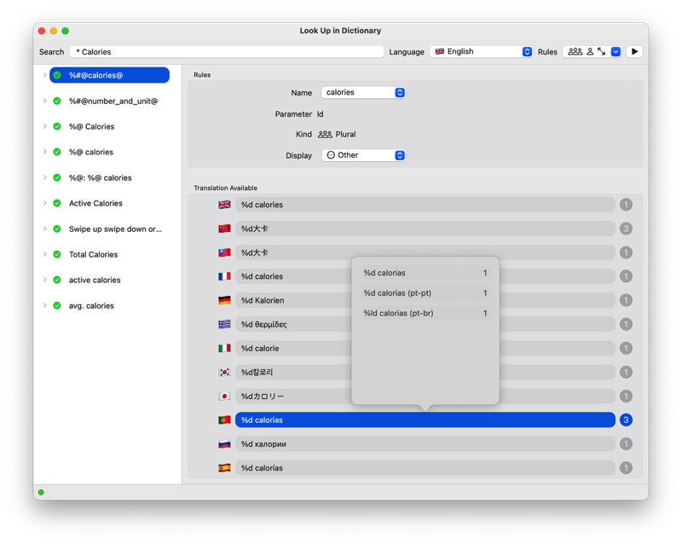
Task: Click the Search field containing Calories
Action: (227, 52)
